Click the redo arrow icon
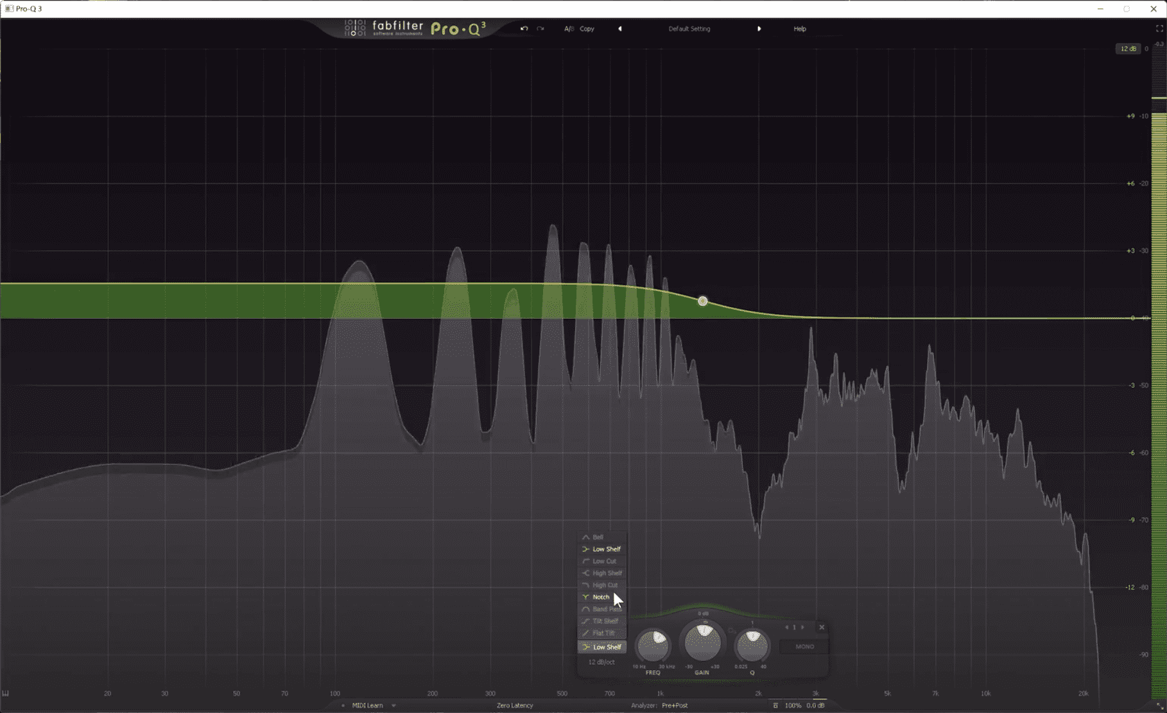1167x713 pixels. tap(540, 29)
